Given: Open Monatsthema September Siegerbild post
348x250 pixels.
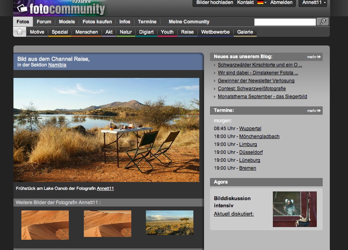Looking at the screenshot, I should (262, 97).
